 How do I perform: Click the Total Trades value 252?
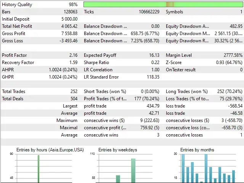pyautogui.click(x=74, y=91)
